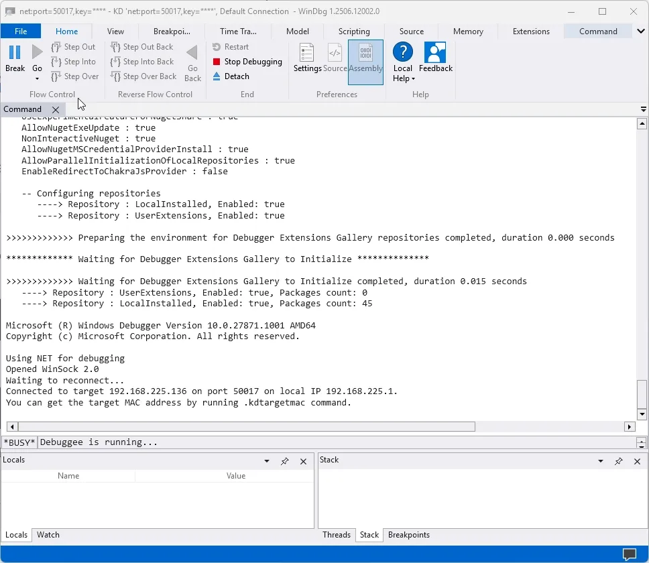Open the Locals panel options dropdown

tap(267, 461)
